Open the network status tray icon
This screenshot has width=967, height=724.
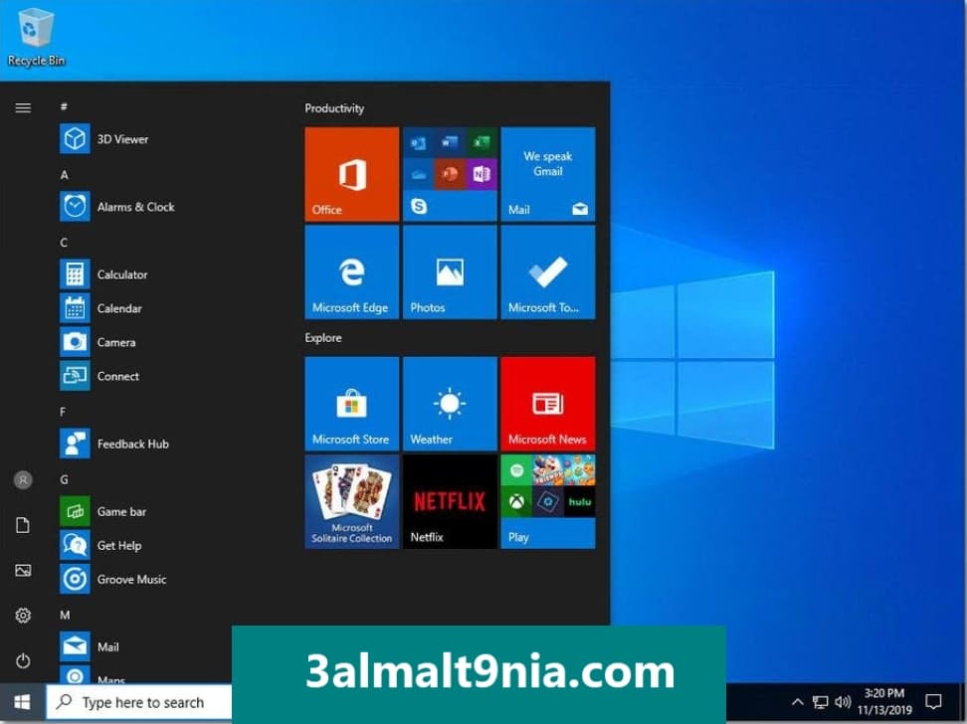click(820, 702)
